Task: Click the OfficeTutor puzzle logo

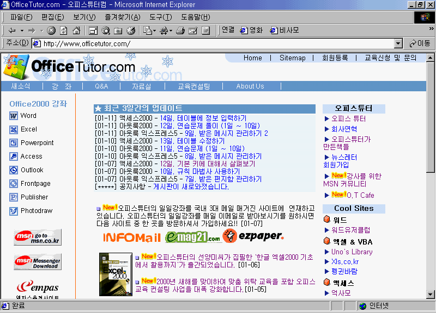Action: tap(16, 67)
